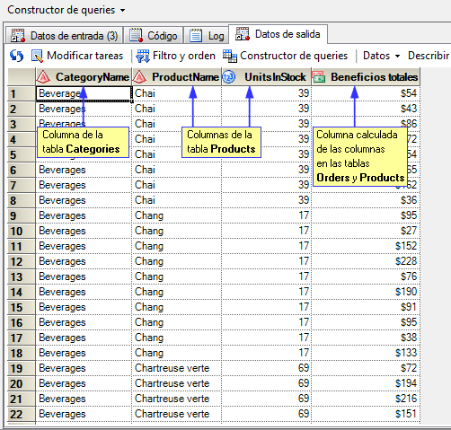This screenshot has width=451, height=430.
Task: Click the 17 stock cell in row 16
Action: click(267, 322)
